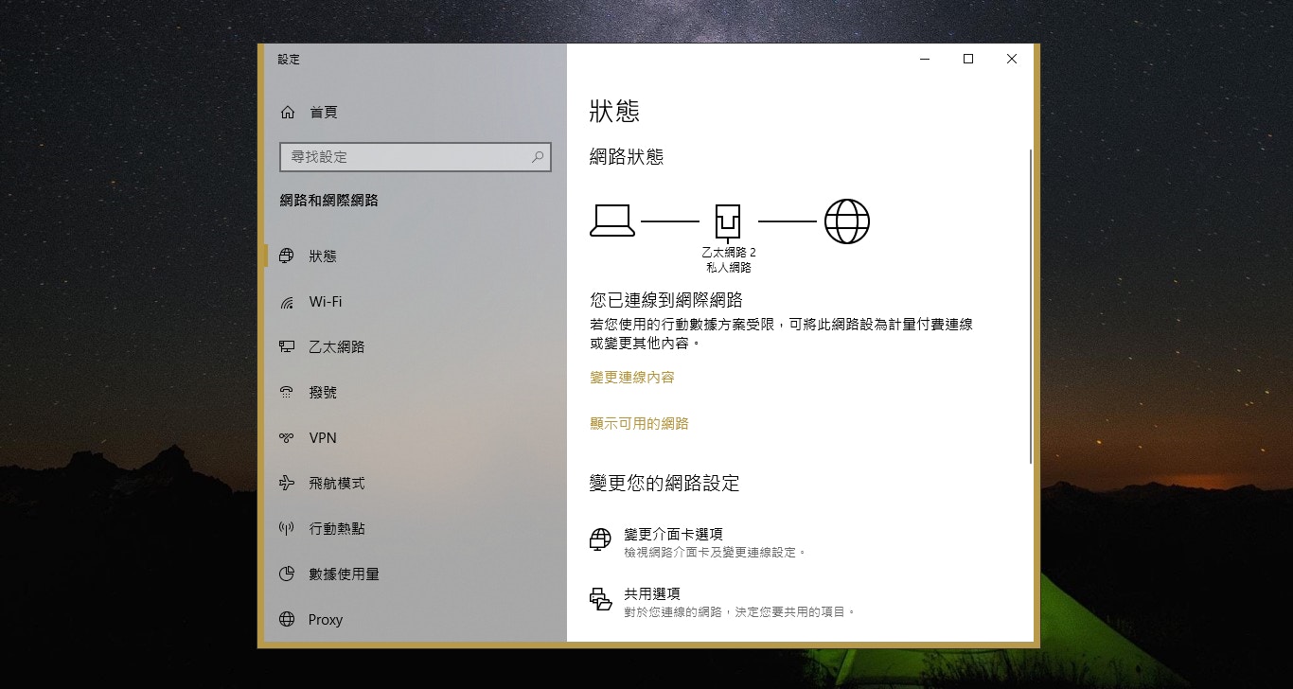The width and height of the screenshot is (1293, 689).
Task: Click the 首頁 home icon
Action: click(287, 112)
